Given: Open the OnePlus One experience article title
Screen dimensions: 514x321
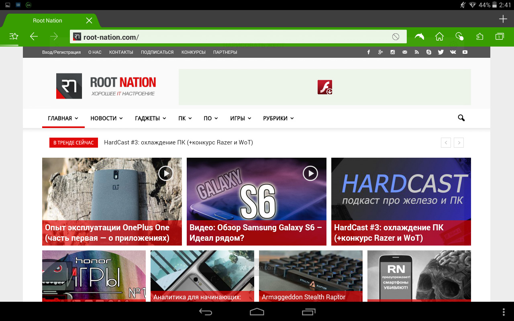Looking at the screenshot, I should click(107, 233).
